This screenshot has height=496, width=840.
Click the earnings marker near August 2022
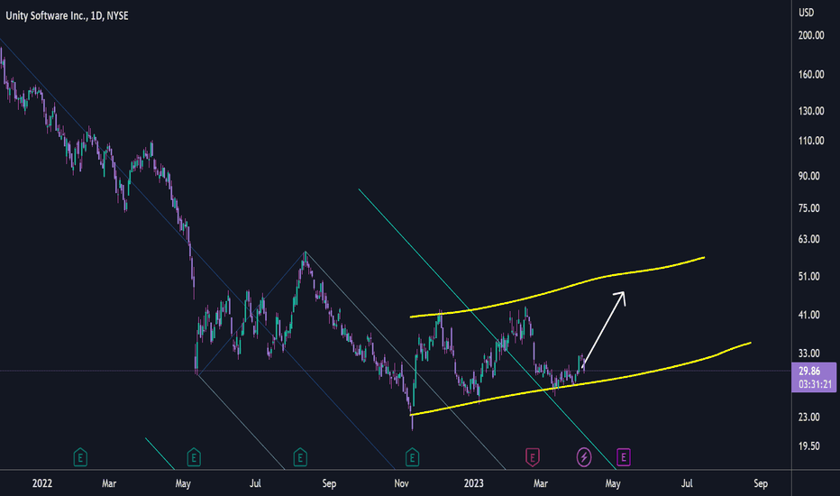point(300,457)
